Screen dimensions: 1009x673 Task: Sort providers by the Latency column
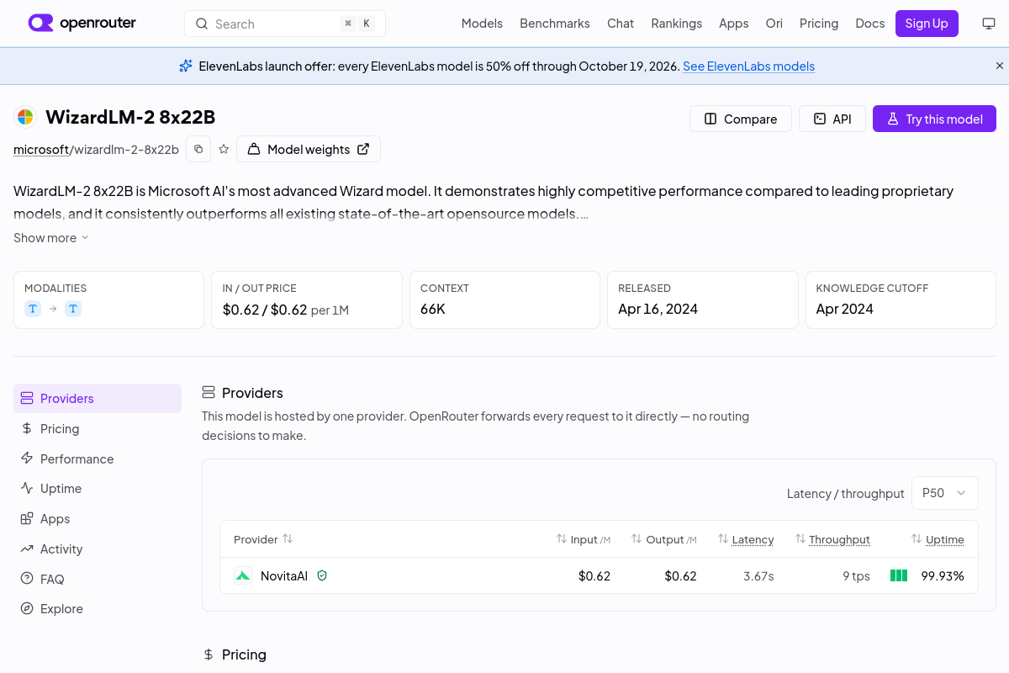746,539
